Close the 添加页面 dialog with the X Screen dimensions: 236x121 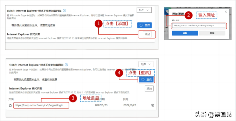tap(225, 12)
